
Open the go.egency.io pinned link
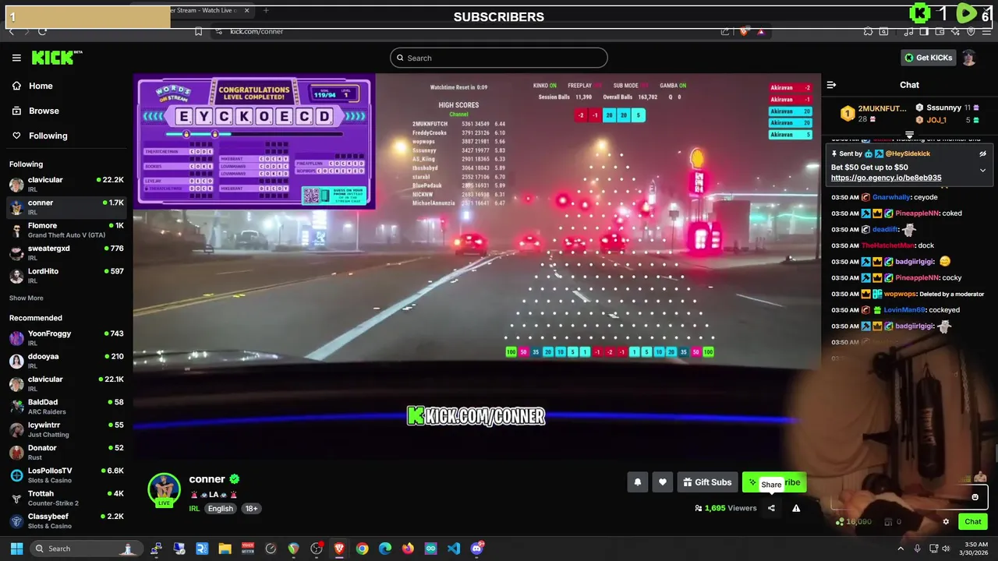(886, 178)
